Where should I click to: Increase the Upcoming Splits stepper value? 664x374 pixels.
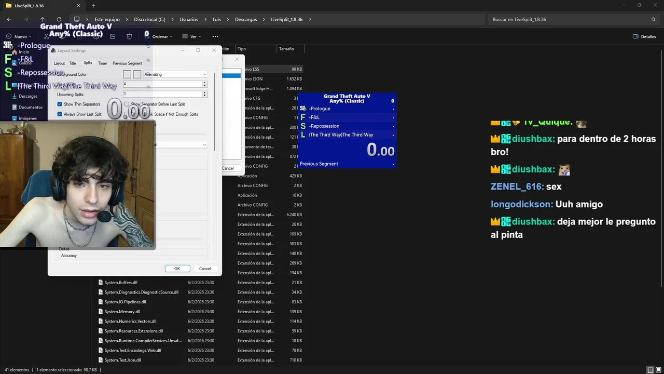[x=205, y=92]
